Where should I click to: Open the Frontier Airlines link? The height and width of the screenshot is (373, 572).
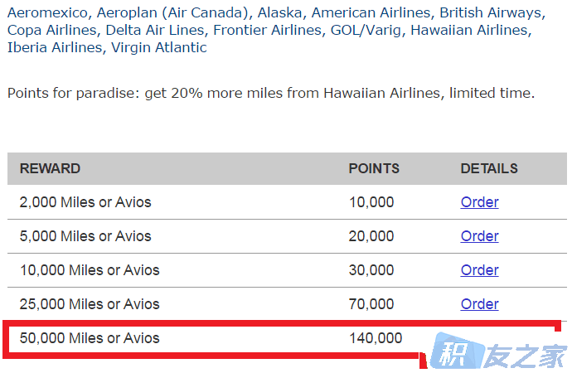click(x=267, y=31)
